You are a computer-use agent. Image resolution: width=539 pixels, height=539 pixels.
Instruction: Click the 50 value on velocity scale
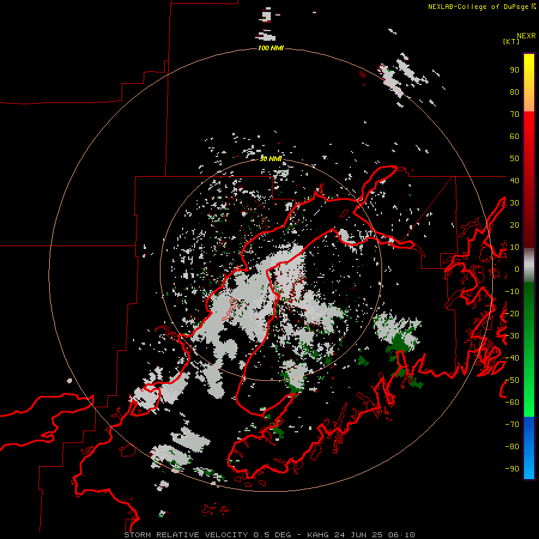click(x=514, y=159)
